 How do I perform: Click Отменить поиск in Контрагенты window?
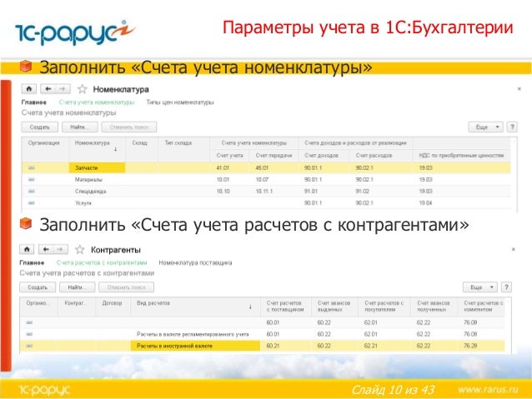[x=126, y=287]
